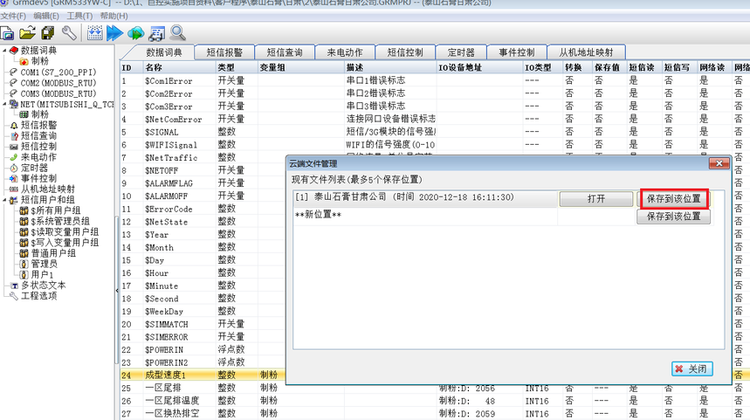Select $所有用户组 in tree
This screenshot has width=750, height=420.
[x=56, y=210]
